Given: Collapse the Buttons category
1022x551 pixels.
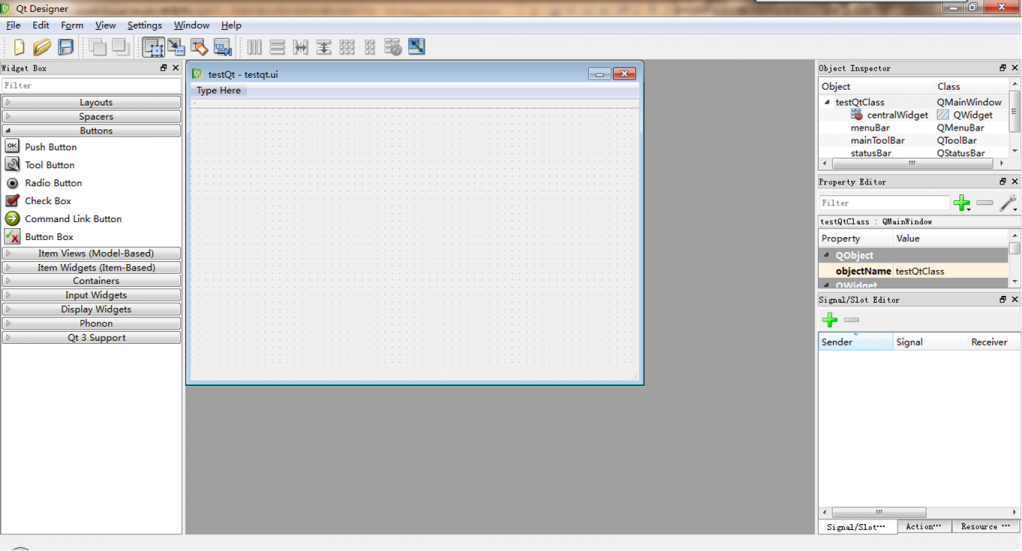Looking at the screenshot, I should pyautogui.click(x=91, y=131).
